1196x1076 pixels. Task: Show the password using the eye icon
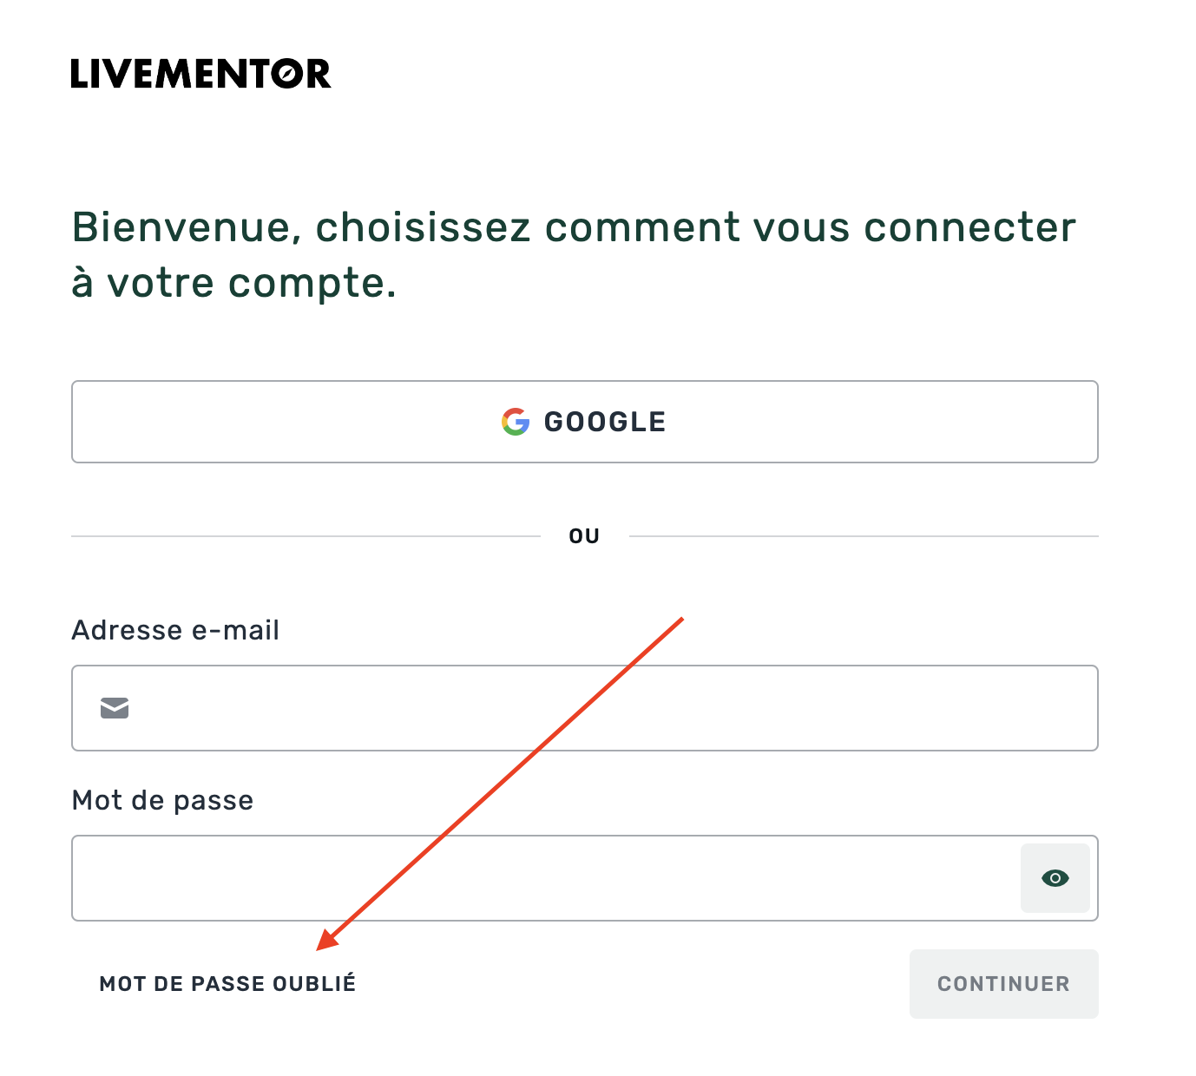tap(1055, 878)
